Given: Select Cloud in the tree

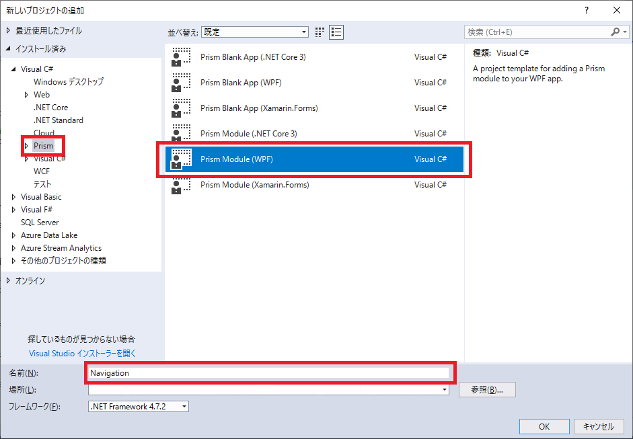Looking at the screenshot, I should pos(44,132).
